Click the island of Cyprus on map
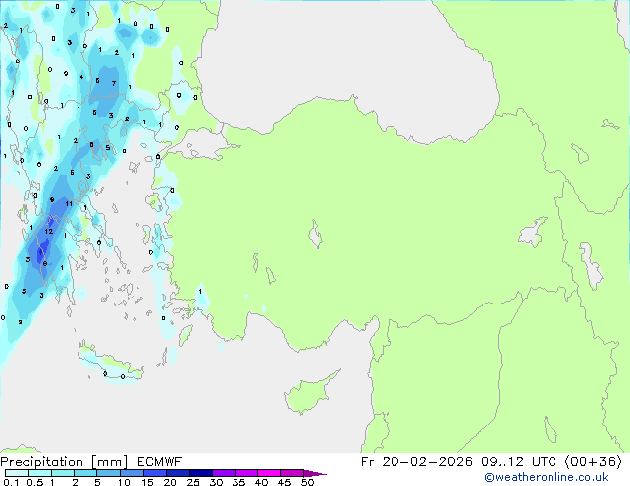Image resolution: width=630 pixels, height=486 pixels. coord(309,394)
